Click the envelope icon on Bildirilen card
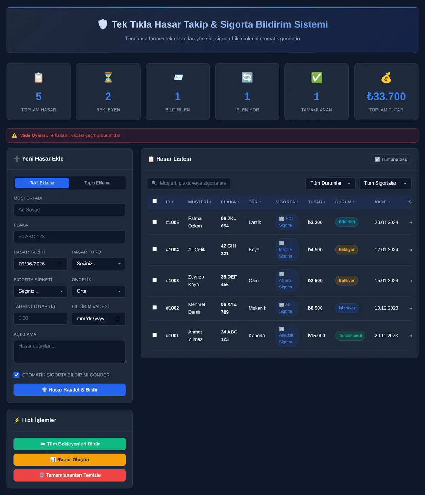The height and width of the screenshot is (495, 425). tap(178, 78)
